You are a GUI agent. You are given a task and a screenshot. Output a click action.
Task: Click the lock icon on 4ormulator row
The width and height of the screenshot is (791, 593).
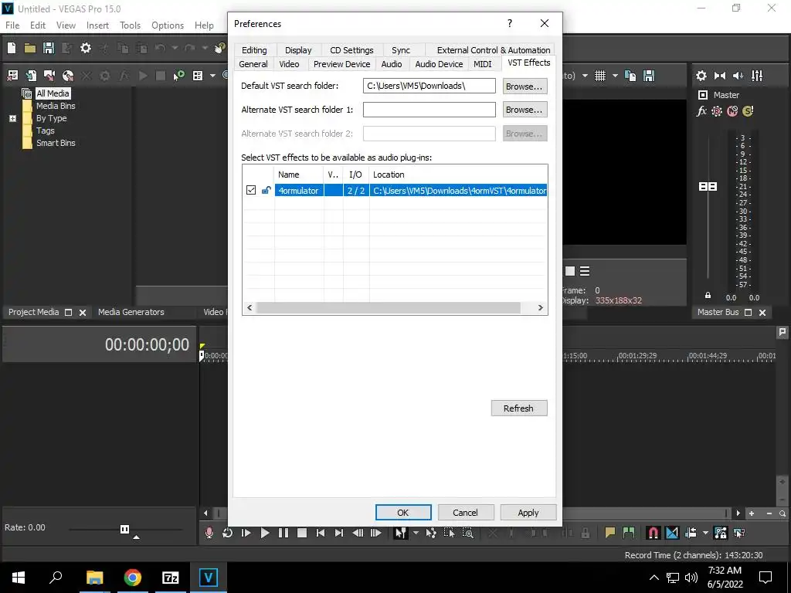(266, 190)
